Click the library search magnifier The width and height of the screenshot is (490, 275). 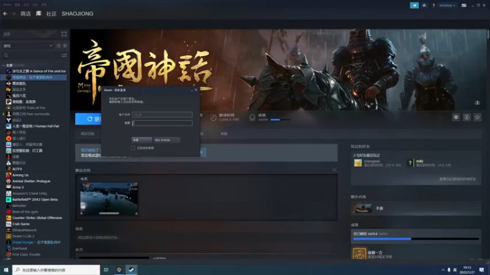pyautogui.click(x=6, y=56)
